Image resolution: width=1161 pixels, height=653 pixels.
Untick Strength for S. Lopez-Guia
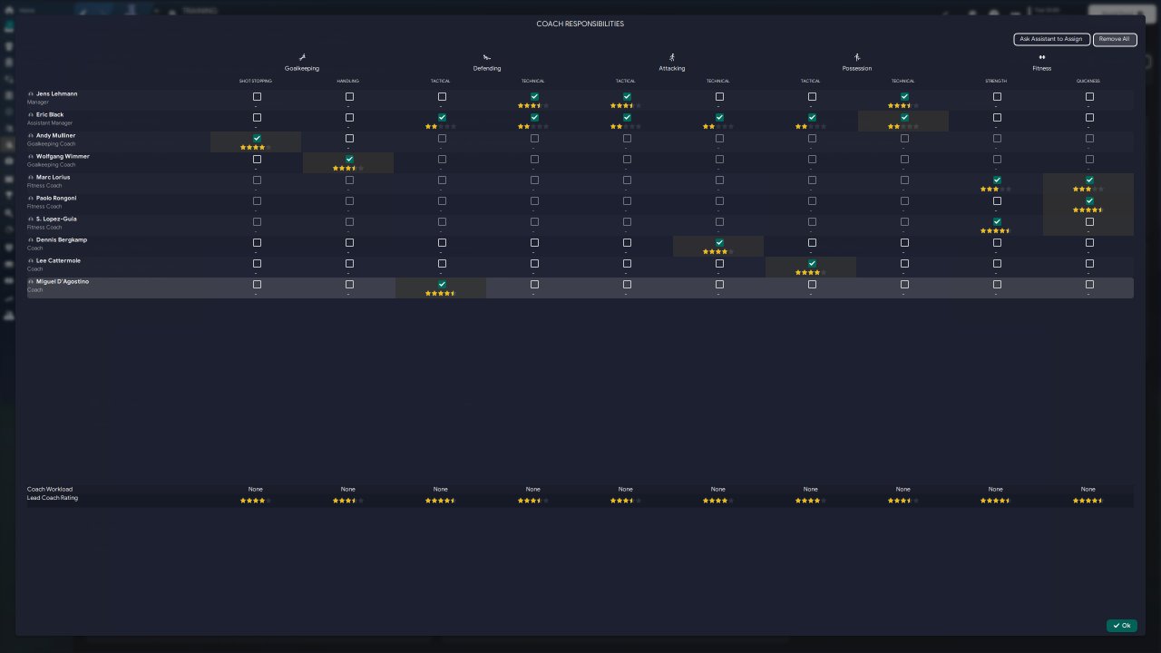pyautogui.click(x=997, y=221)
